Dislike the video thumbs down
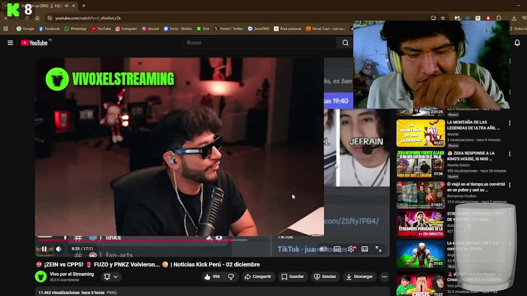527x296 pixels. [231, 277]
